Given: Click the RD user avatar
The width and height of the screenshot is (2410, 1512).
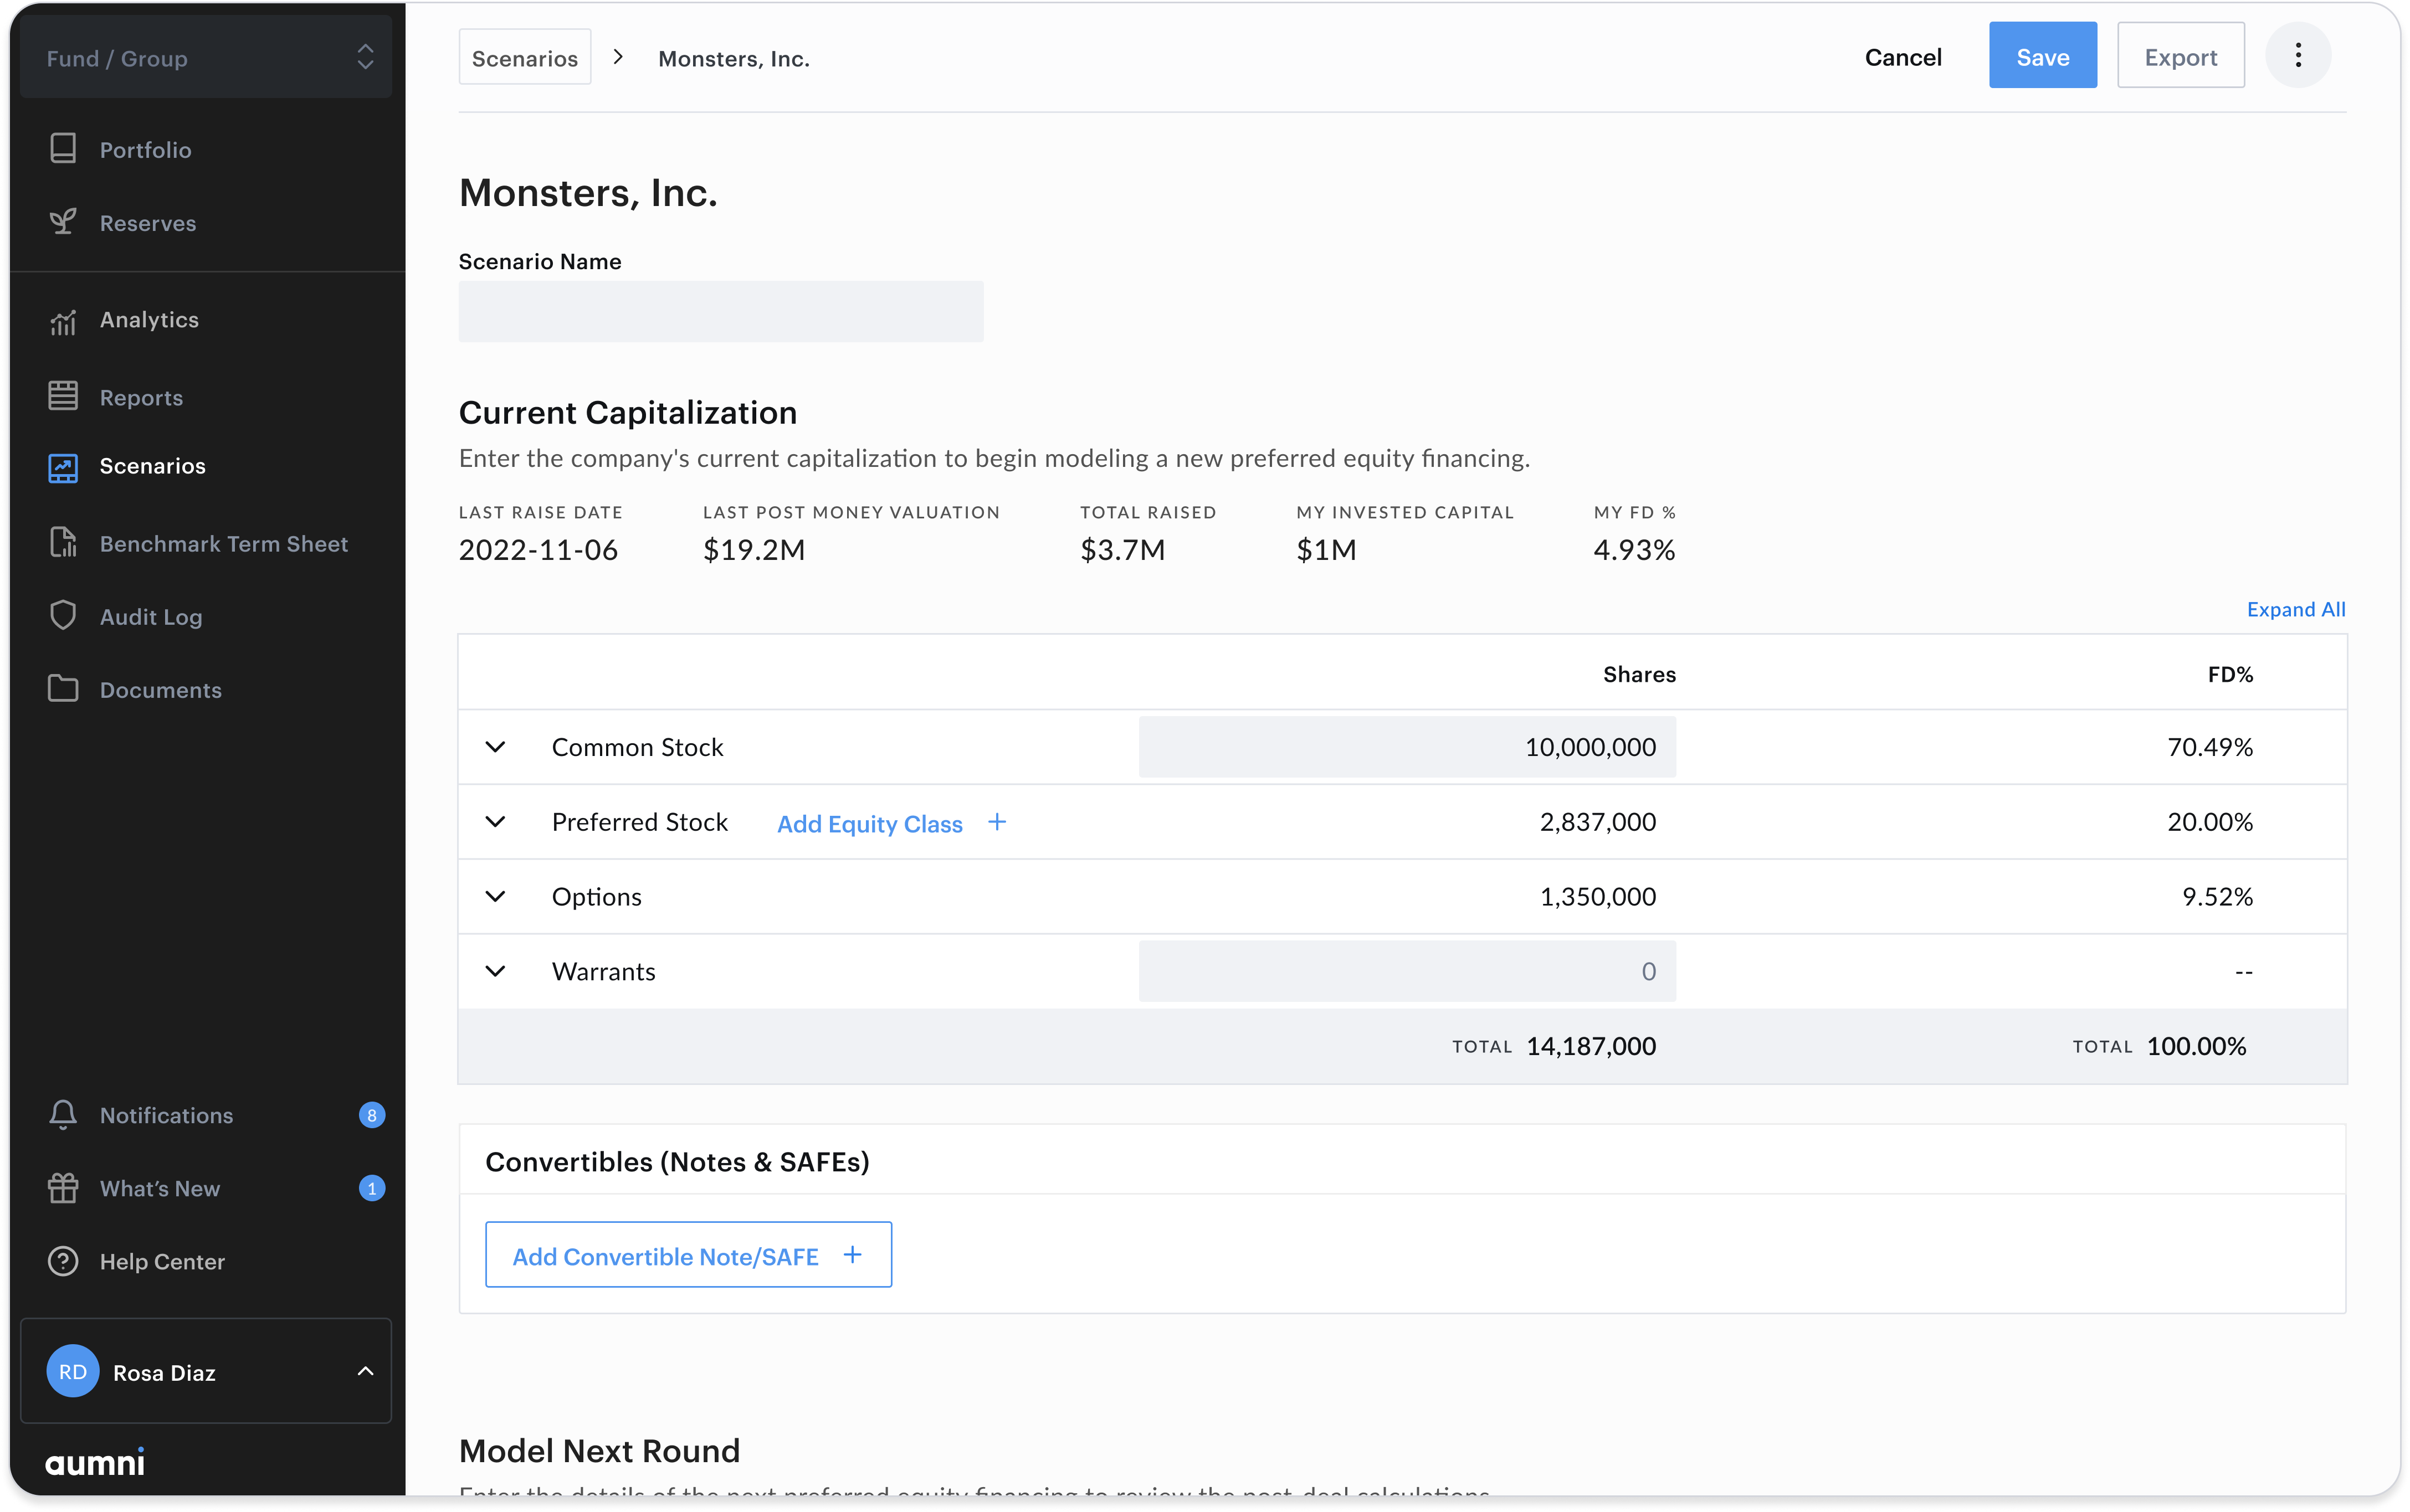Looking at the screenshot, I should pyautogui.click(x=73, y=1371).
